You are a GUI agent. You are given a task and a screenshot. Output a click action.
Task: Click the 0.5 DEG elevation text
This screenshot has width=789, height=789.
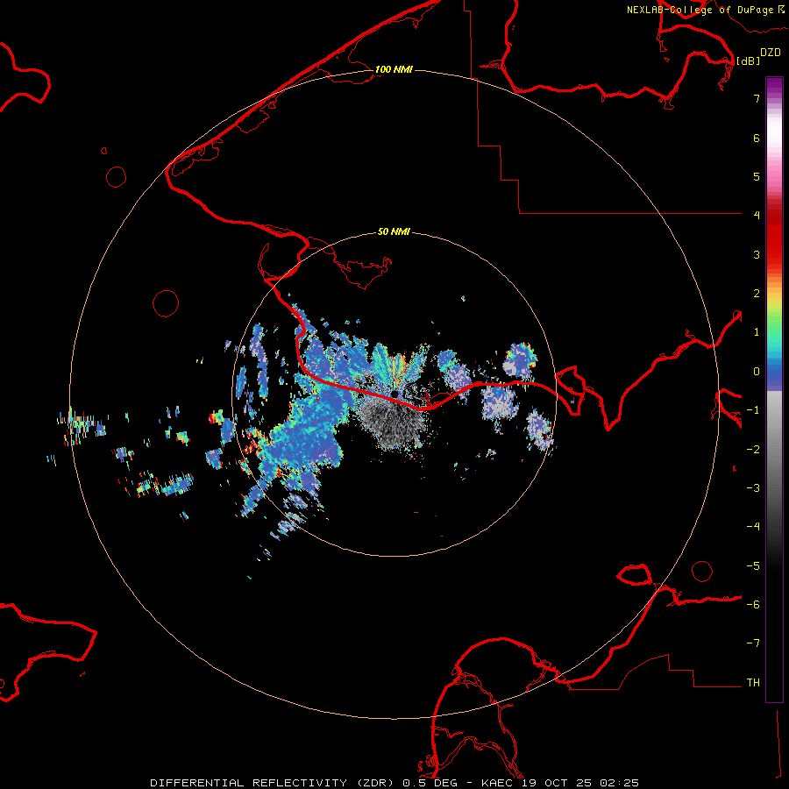[x=430, y=783]
